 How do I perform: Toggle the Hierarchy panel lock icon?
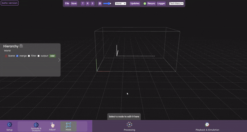click(x=21, y=46)
